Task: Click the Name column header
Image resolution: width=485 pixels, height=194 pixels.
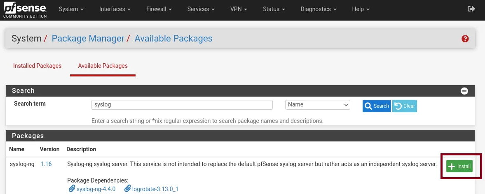Action: click(x=17, y=149)
